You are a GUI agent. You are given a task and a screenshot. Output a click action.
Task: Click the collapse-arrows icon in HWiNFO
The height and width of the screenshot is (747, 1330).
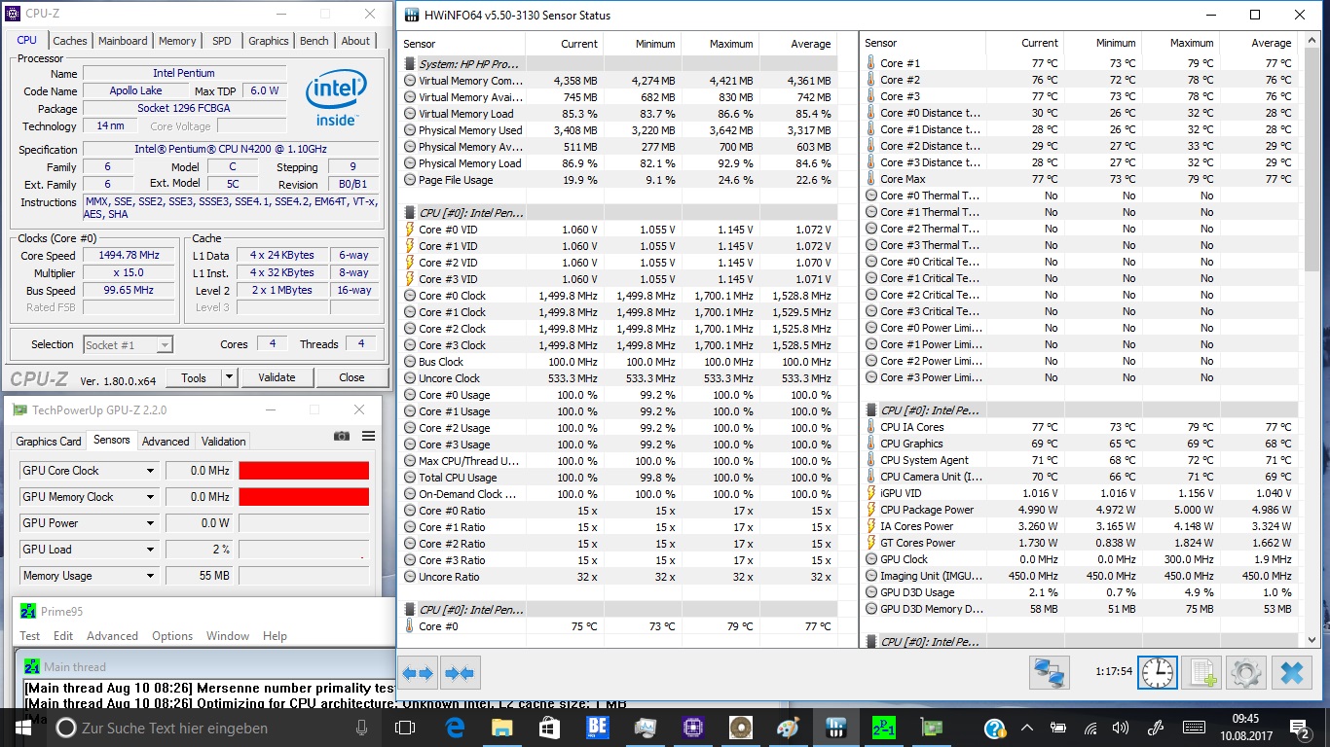tap(460, 672)
